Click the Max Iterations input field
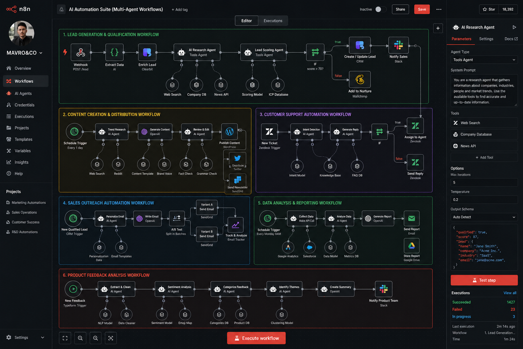Image resolution: width=523 pixels, height=349 pixels. point(484,182)
